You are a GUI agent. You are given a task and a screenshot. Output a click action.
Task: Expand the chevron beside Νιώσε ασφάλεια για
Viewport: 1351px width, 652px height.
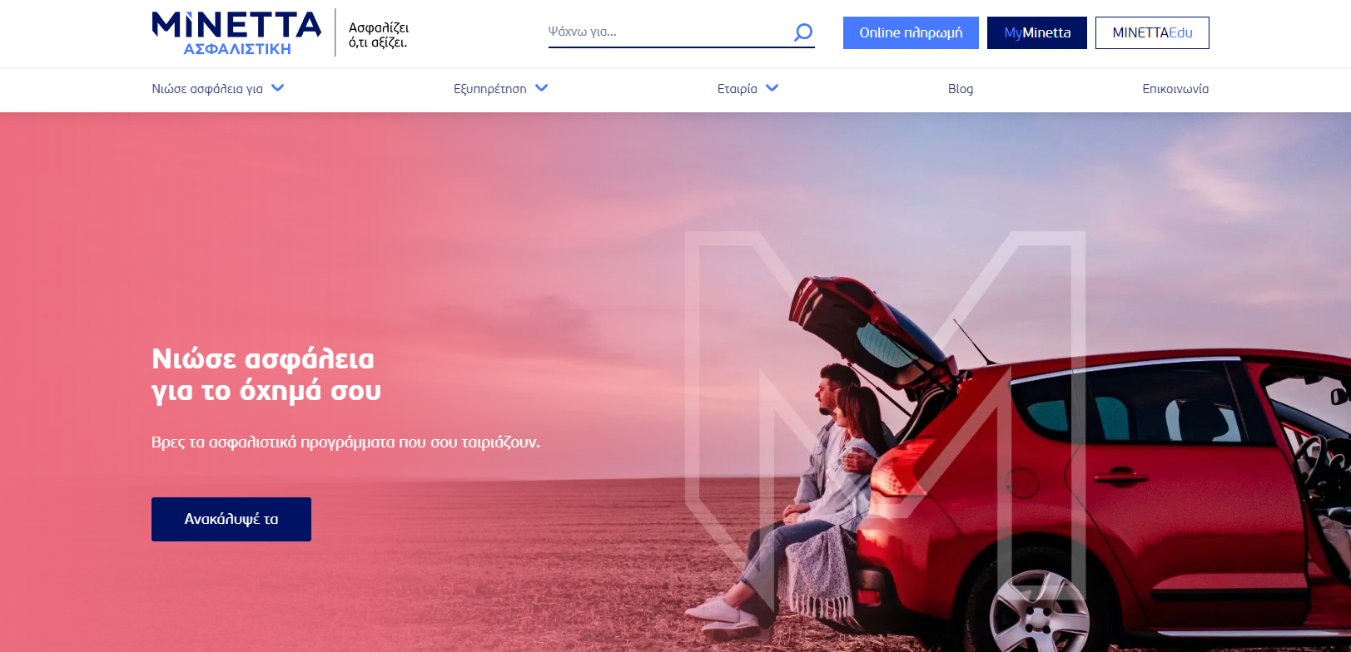pos(278,88)
